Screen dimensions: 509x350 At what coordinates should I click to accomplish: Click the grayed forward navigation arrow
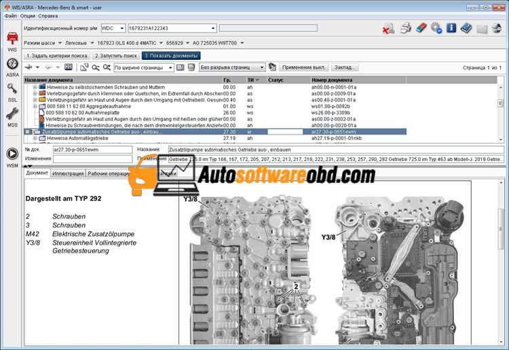pos(48,67)
